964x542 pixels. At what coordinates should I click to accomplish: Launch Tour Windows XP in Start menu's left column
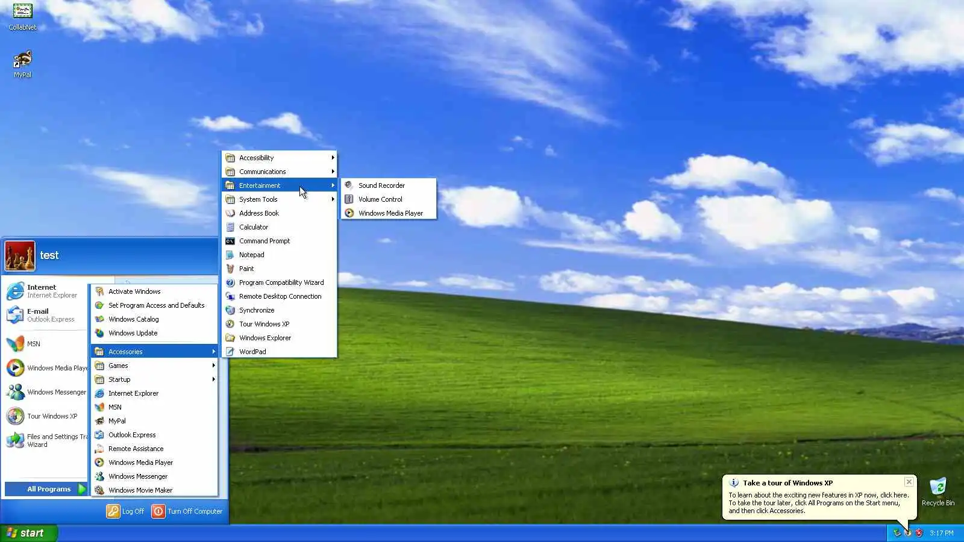click(x=46, y=416)
